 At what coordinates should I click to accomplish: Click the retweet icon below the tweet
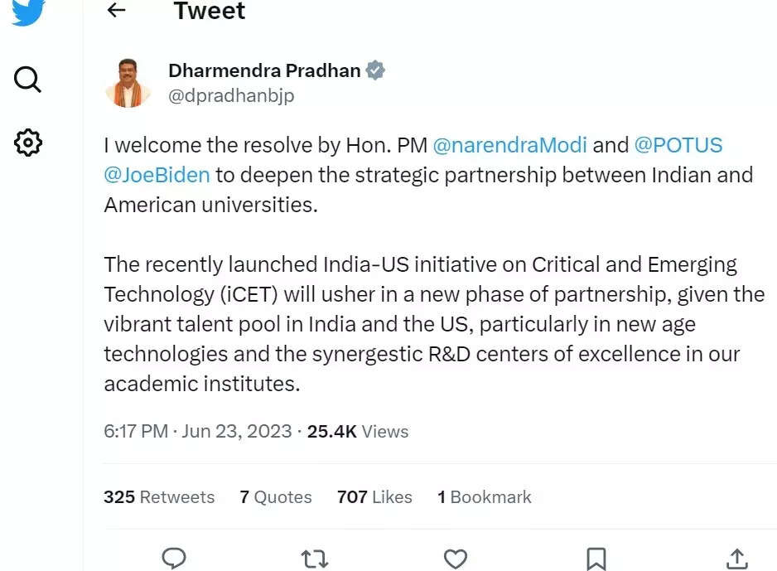pyautogui.click(x=314, y=559)
